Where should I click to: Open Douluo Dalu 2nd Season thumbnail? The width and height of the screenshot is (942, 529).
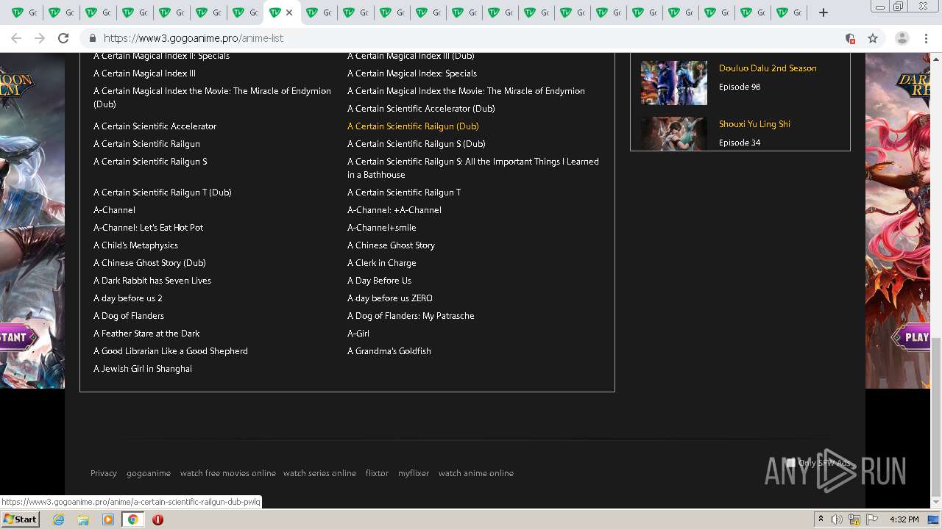(673, 83)
